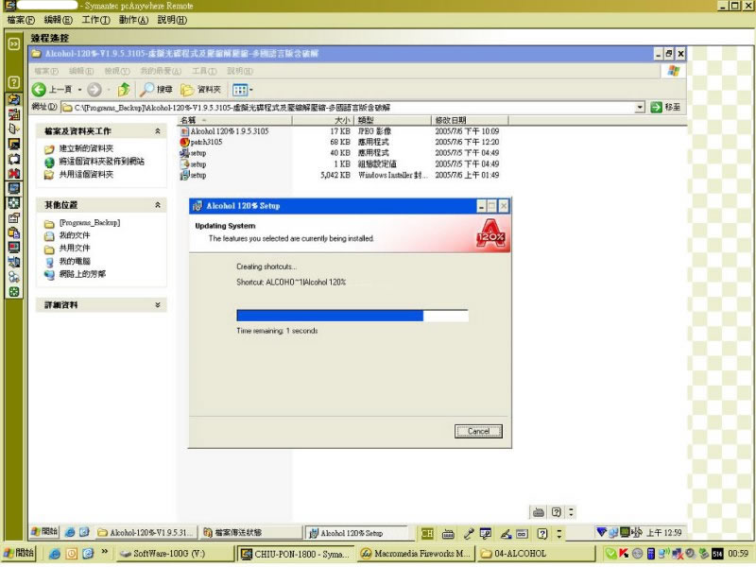Click green restart host icon in sidebar

coord(13,292)
